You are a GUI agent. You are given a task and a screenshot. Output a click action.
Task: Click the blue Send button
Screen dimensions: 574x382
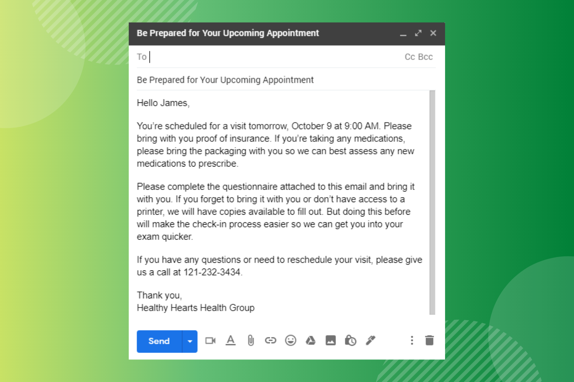pyautogui.click(x=159, y=341)
